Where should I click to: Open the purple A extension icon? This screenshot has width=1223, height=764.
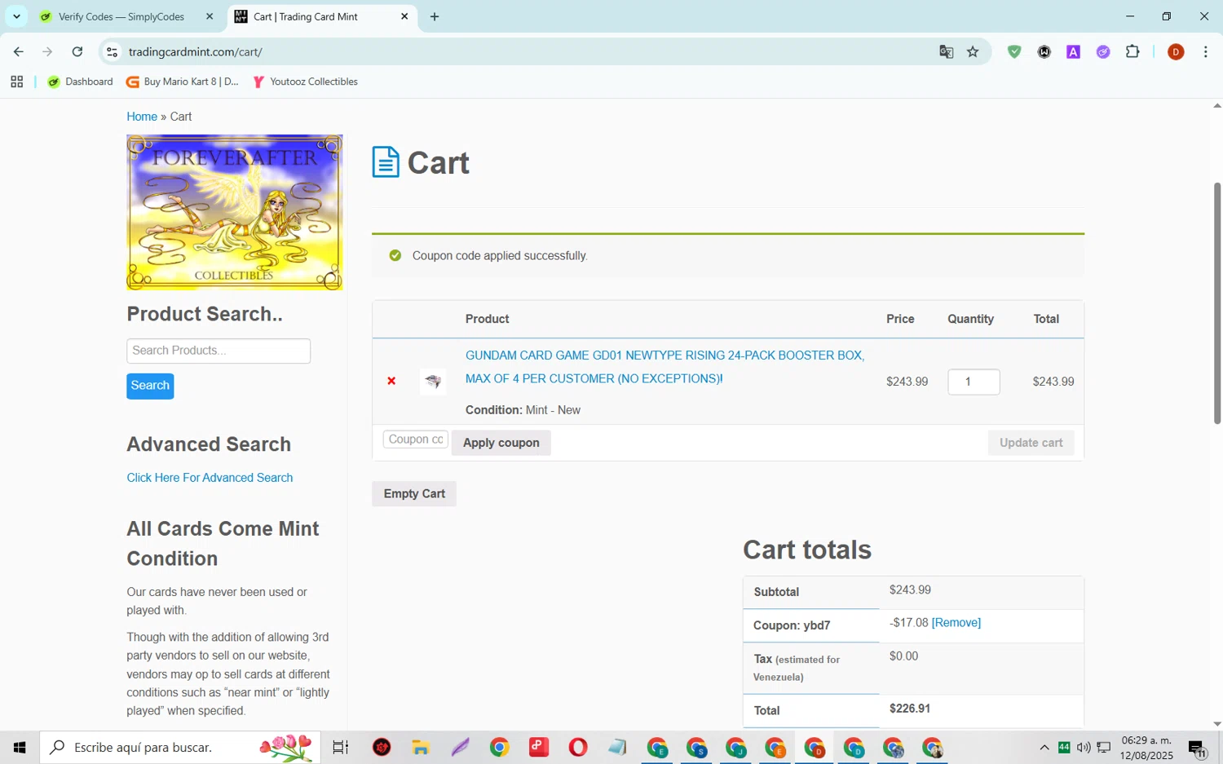pyautogui.click(x=1073, y=51)
